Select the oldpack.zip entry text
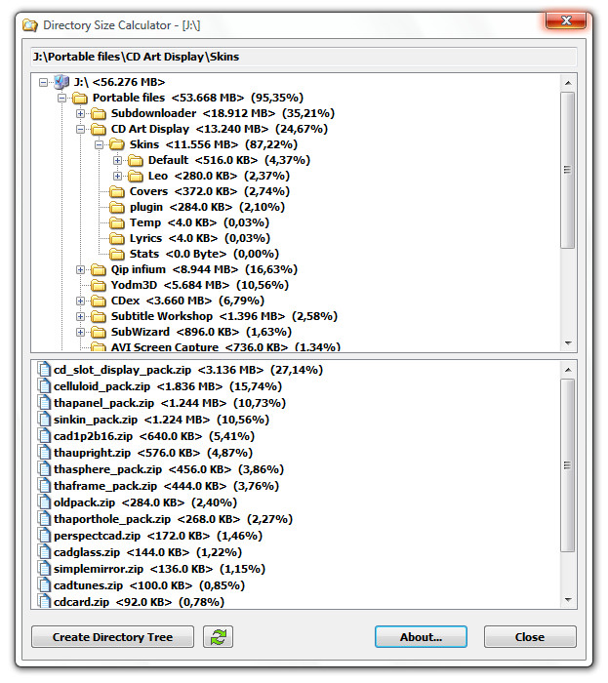Screen dimensions: 608x683 (145, 502)
